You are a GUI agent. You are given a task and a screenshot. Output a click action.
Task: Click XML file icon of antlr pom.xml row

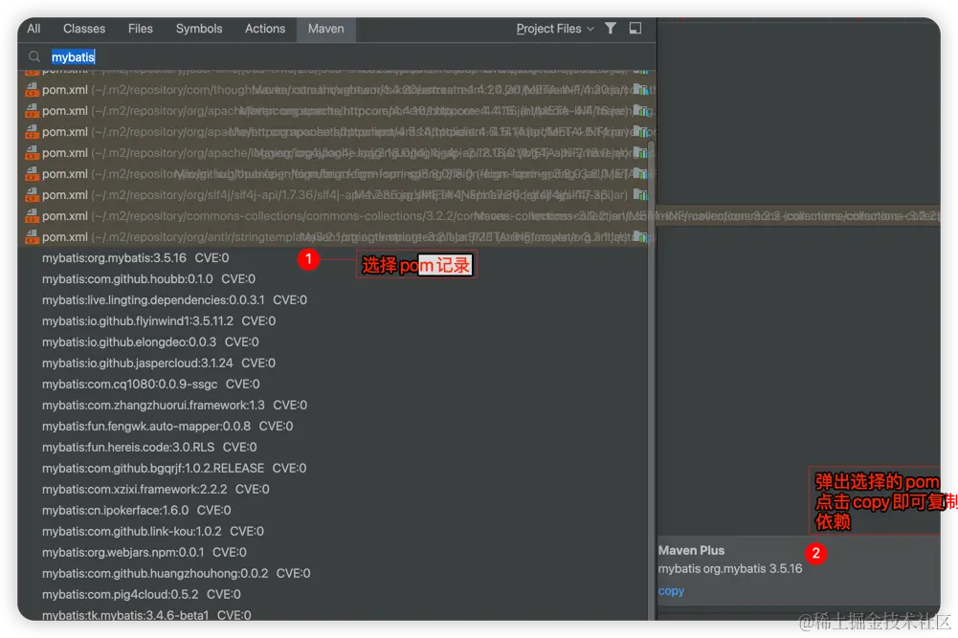point(32,237)
